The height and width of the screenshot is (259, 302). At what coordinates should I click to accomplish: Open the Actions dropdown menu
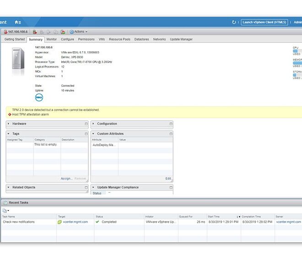click(78, 32)
